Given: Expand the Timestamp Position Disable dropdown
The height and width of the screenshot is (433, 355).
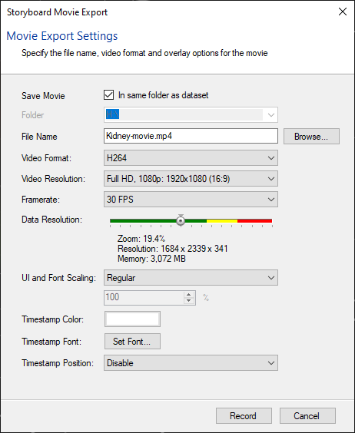Looking at the screenshot, I should pos(191,363).
